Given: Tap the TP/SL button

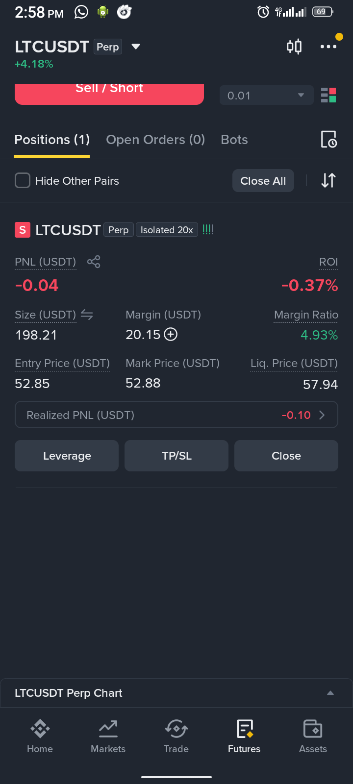Looking at the screenshot, I should coord(176,456).
